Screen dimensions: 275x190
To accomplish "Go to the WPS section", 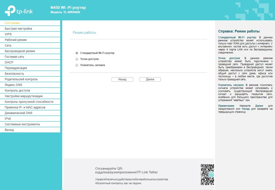I will click(x=8, y=34).
